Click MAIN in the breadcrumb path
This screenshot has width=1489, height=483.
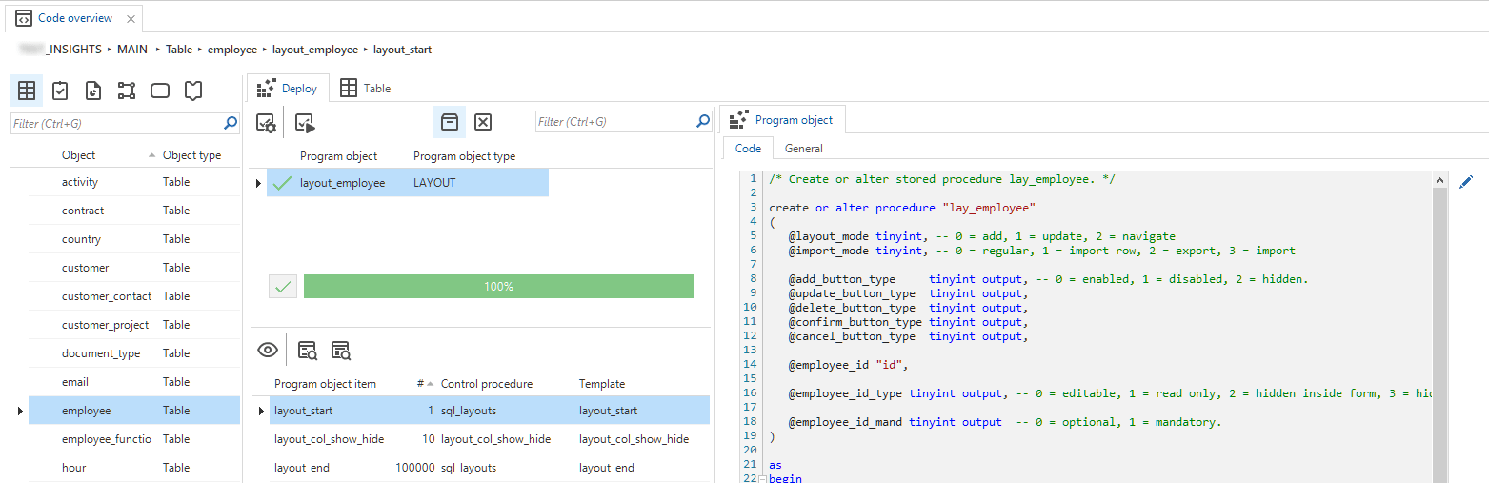(x=132, y=49)
